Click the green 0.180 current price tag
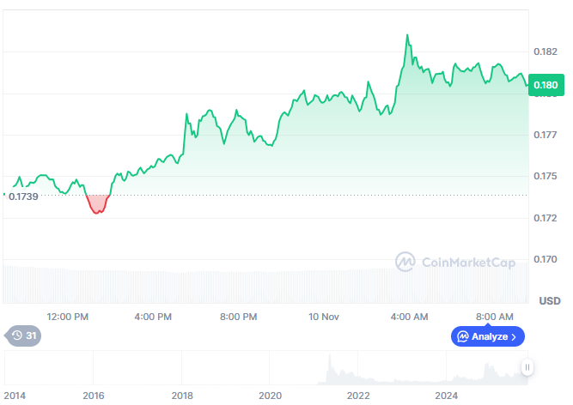 (546, 84)
